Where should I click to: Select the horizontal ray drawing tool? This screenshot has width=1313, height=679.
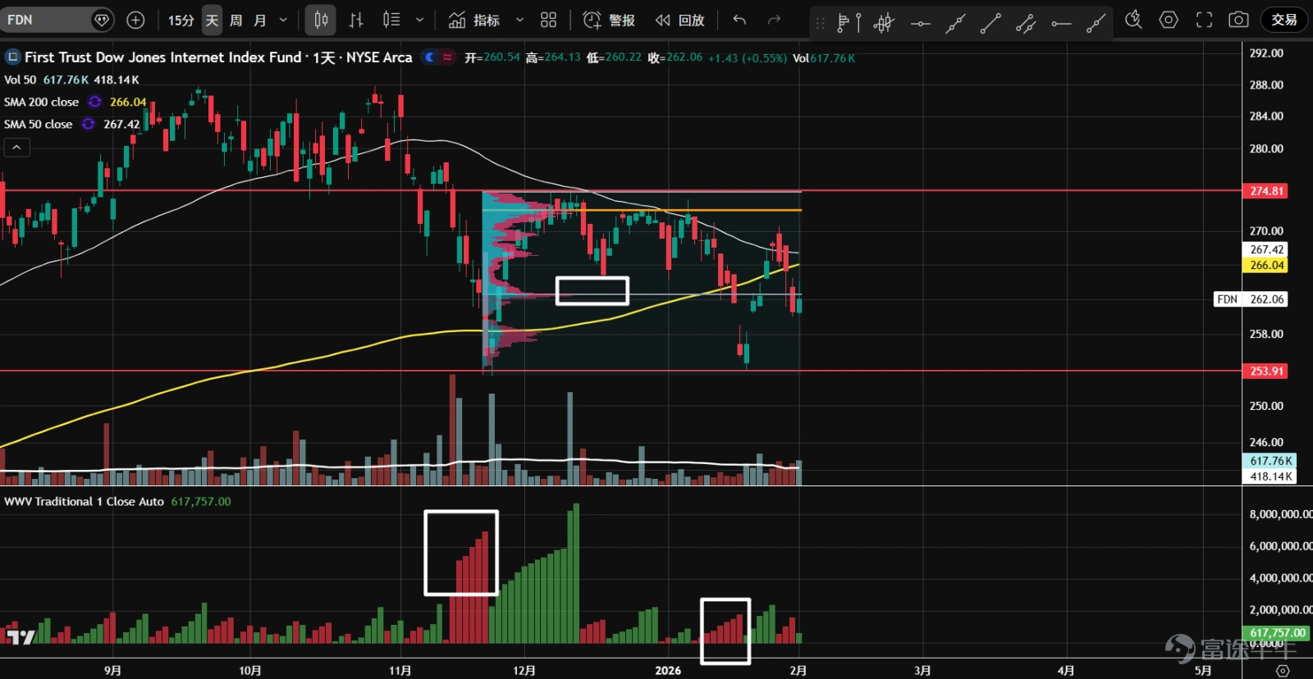(x=1061, y=23)
